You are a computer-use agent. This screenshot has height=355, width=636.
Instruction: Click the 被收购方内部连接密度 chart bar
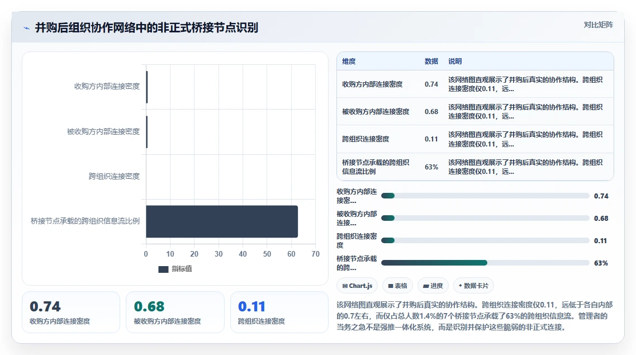(147, 132)
